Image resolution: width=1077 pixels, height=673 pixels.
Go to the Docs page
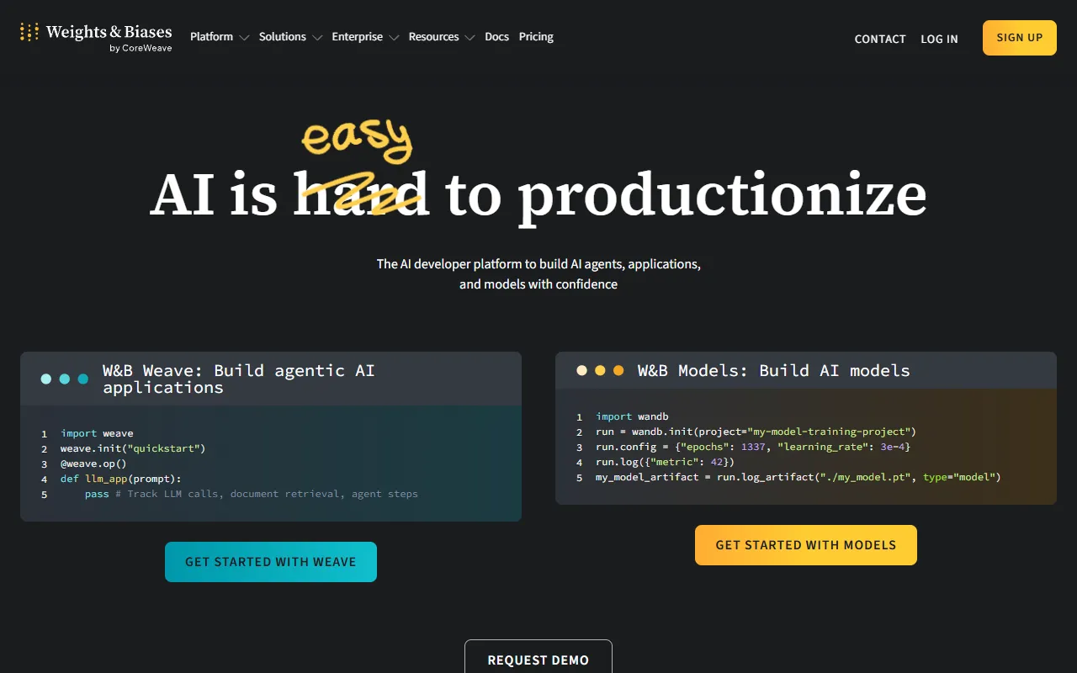(x=496, y=37)
